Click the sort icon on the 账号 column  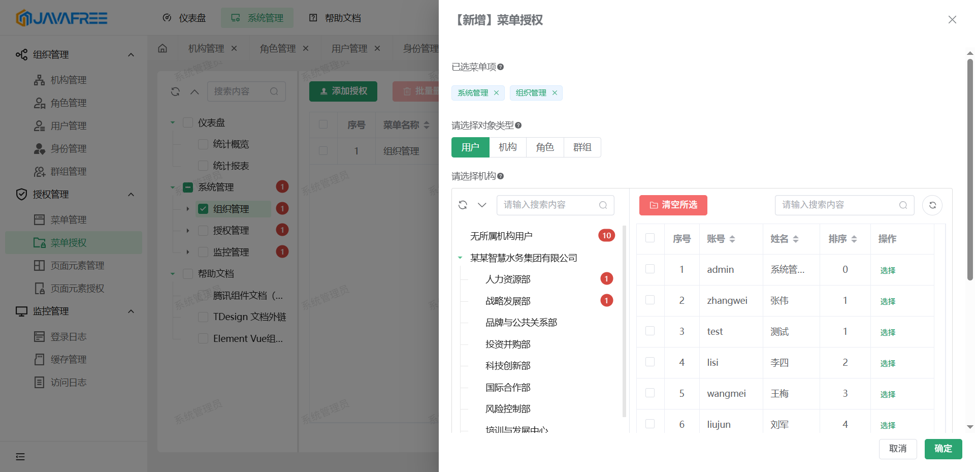[x=732, y=239]
